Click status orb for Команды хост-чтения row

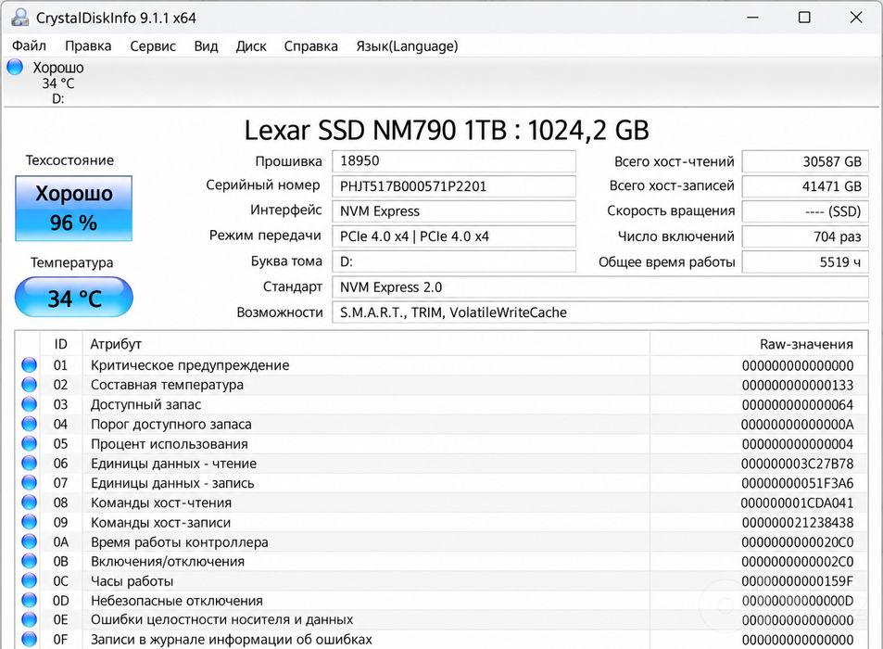pos(30,503)
